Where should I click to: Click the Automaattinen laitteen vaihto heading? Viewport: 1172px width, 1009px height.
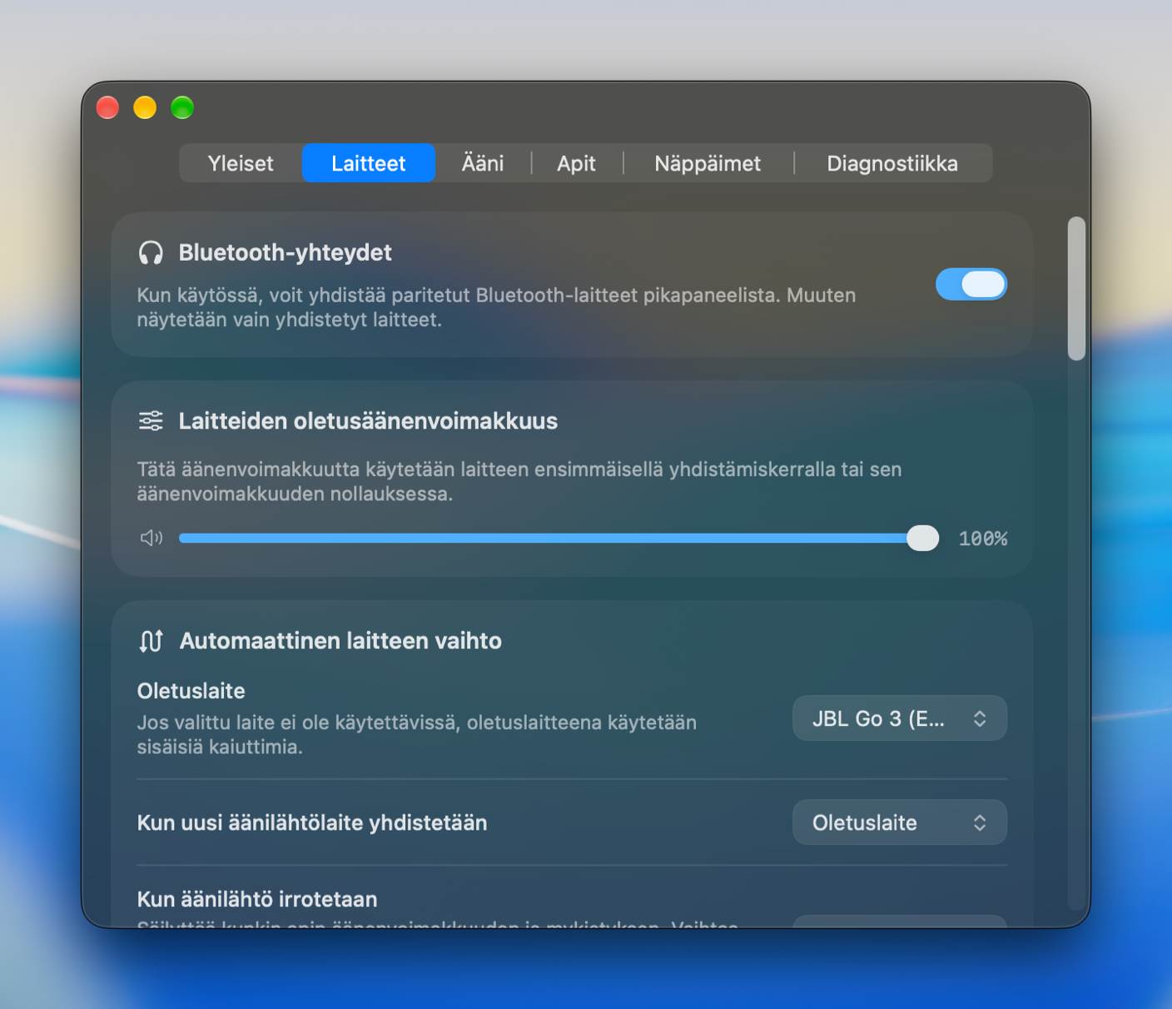(340, 641)
